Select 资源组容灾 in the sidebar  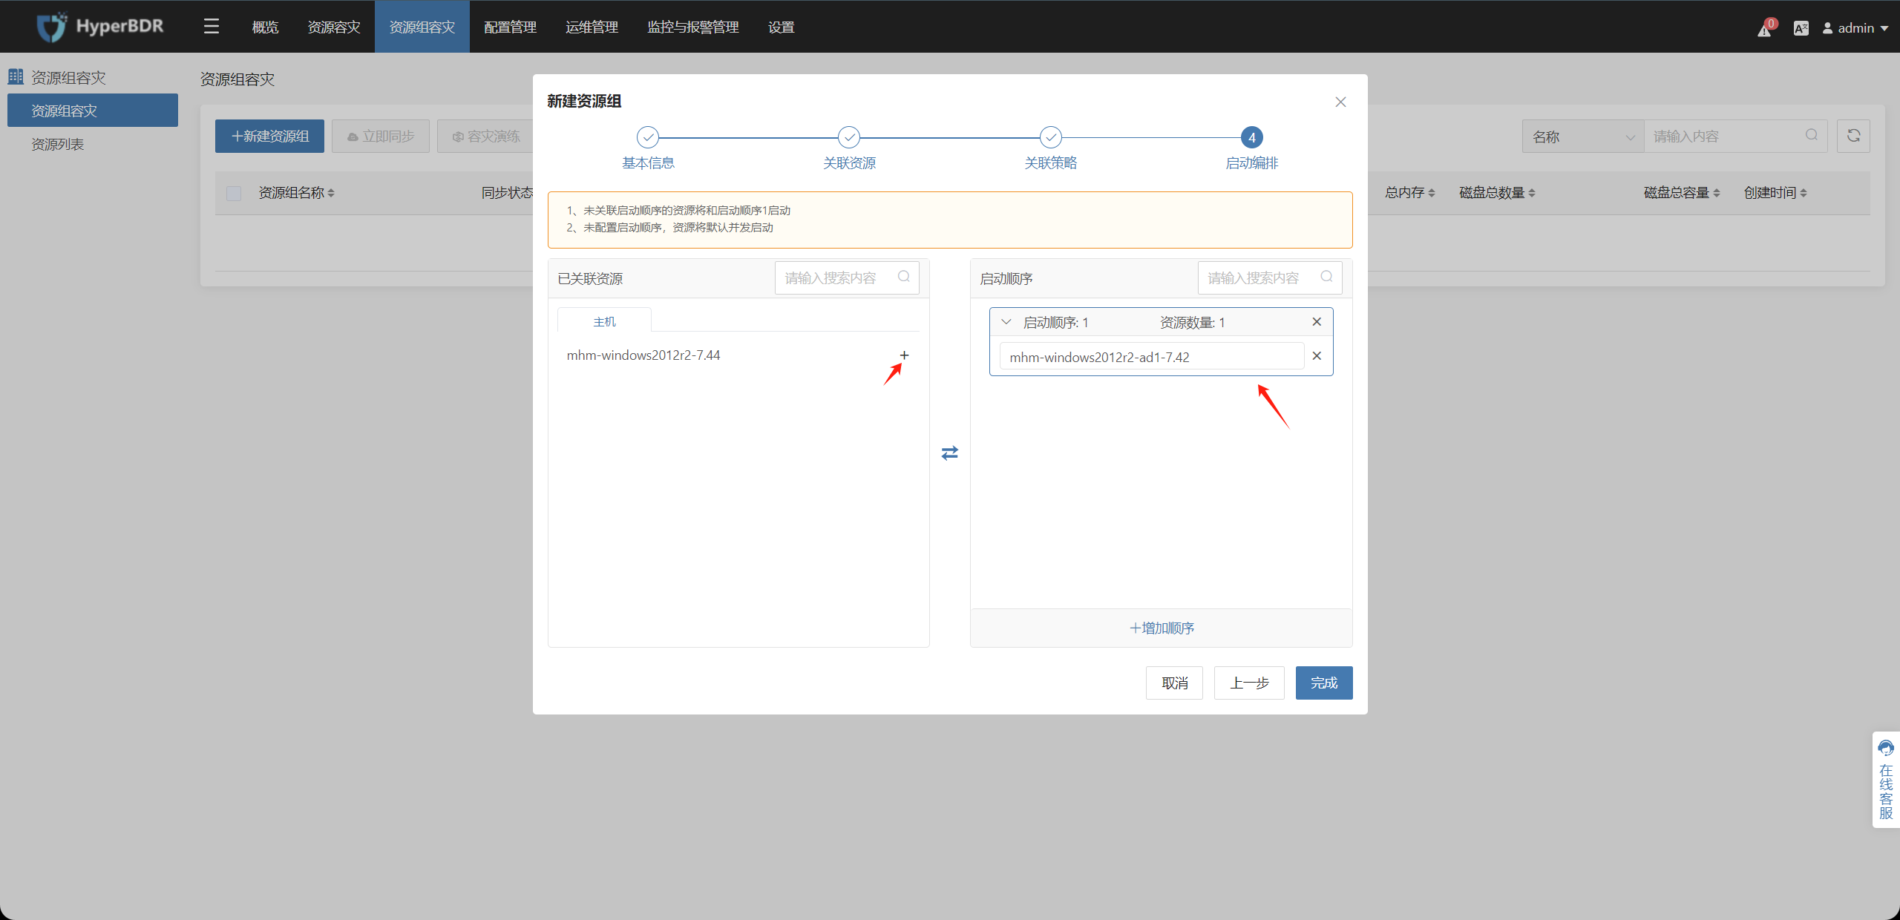tap(93, 111)
